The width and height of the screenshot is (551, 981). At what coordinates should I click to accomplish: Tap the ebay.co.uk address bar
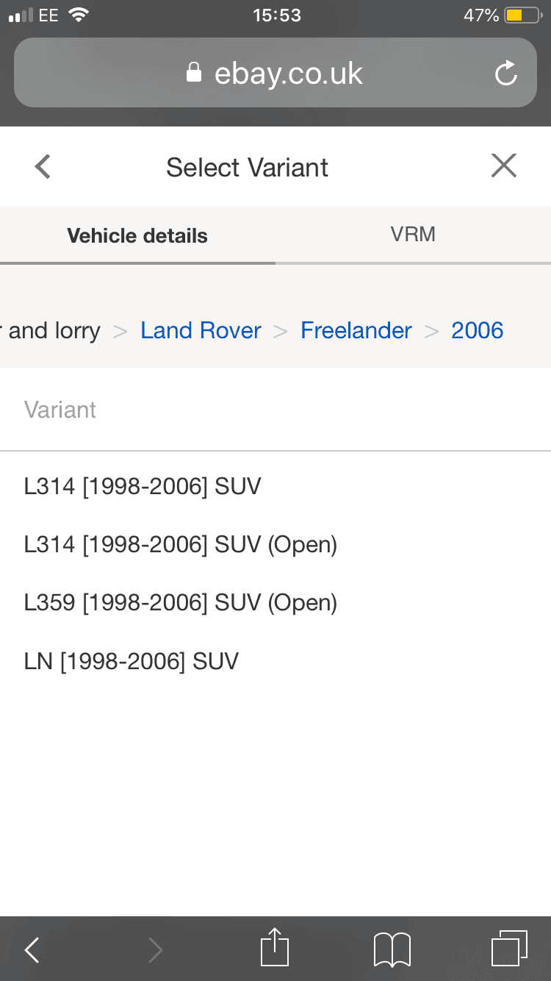(275, 73)
